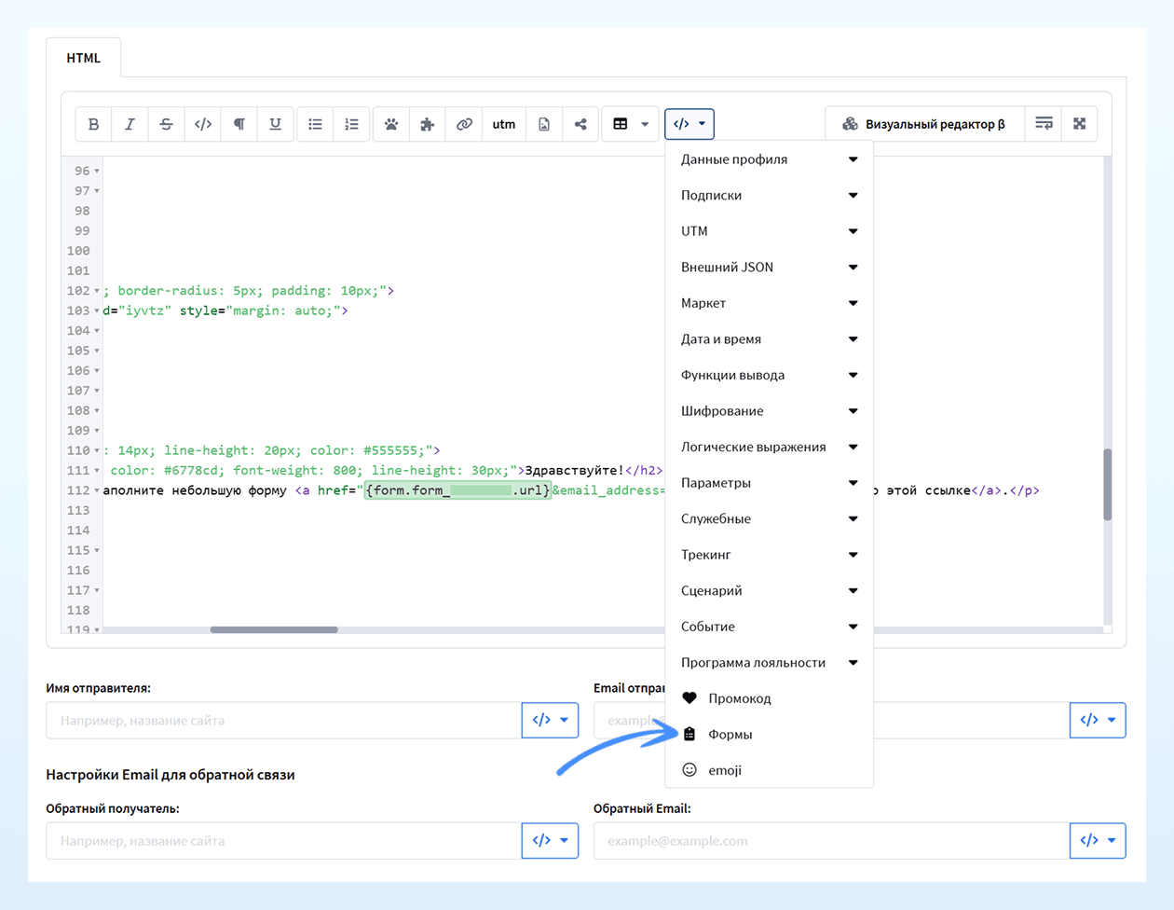1174x910 pixels.
Task: Insert inline code tag
Action: pos(202,124)
